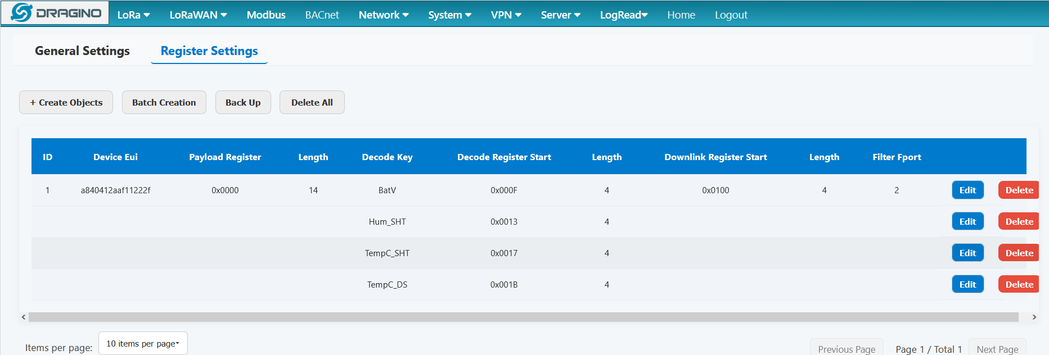Go to the BACnet page
The width and height of the screenshot is (1049, 355).
pos(322,15)
